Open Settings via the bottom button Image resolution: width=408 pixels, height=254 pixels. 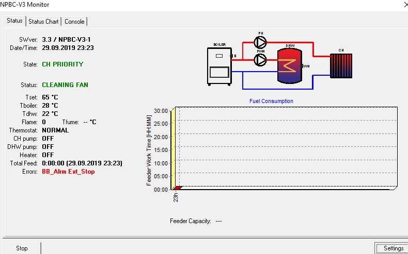(x=391, y=248)
